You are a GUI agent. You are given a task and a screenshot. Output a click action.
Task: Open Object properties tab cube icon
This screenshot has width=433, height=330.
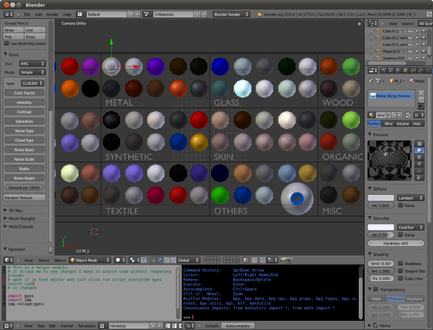405,70
